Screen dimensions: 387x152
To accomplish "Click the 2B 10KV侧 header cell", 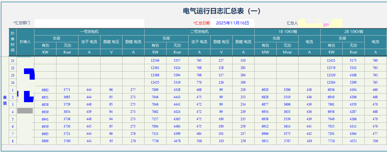I will click(x=353, y=32).
